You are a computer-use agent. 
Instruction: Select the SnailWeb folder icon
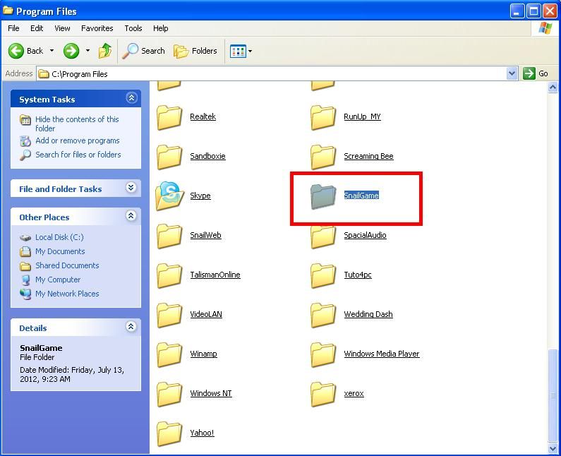[x=169, y=236]
